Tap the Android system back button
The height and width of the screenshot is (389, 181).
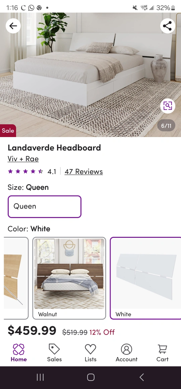click(142, 377)
